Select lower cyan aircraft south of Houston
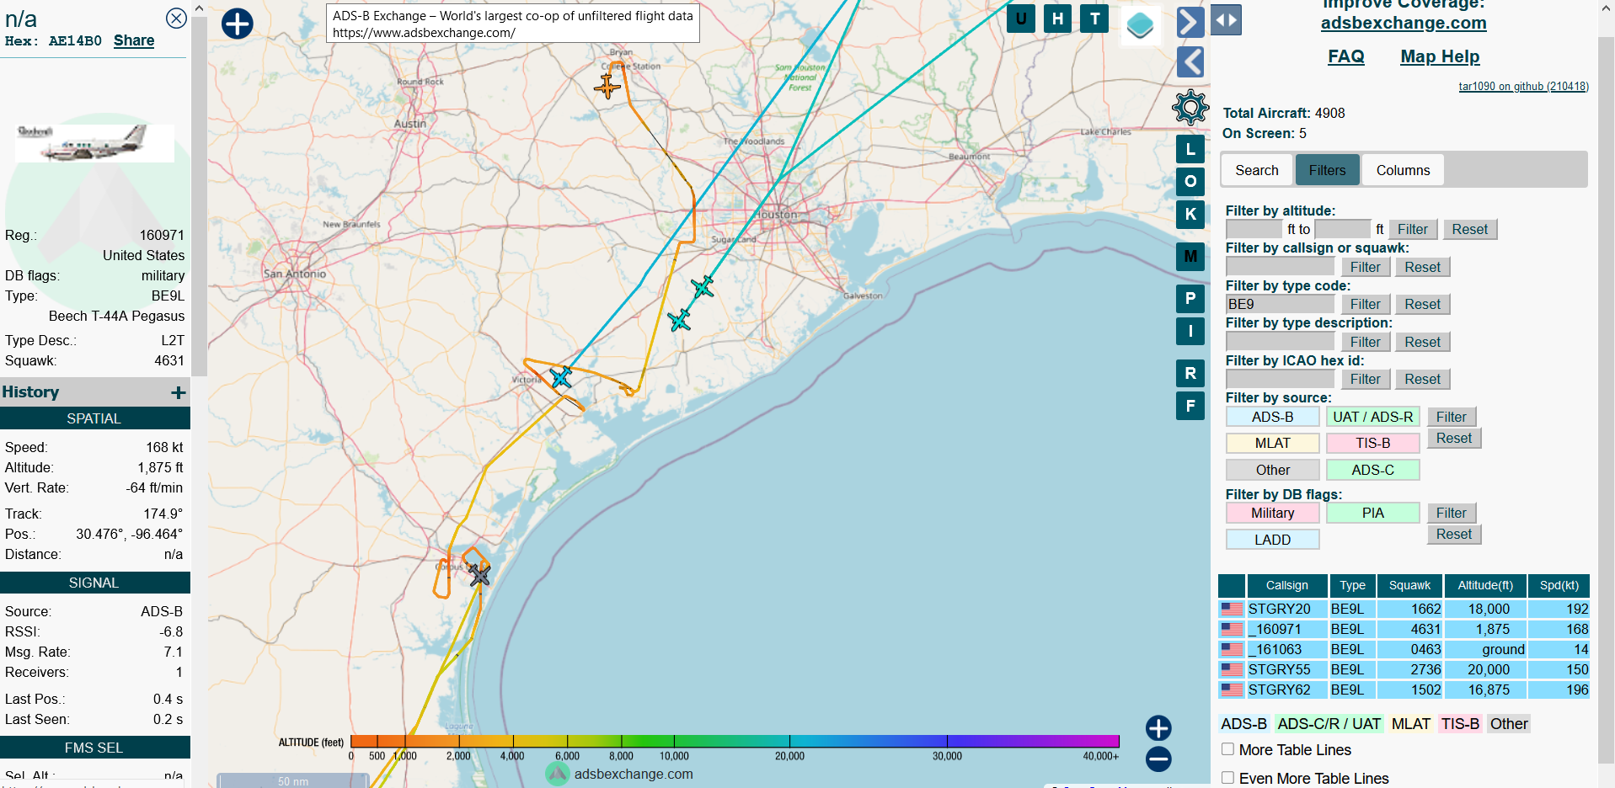This screenshot has height=788, width=1615. tap(679, 320)
